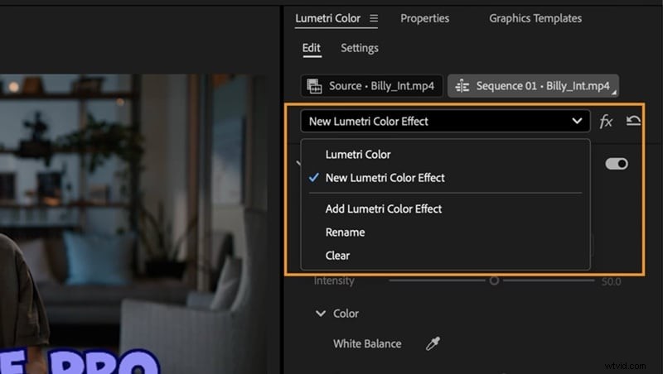Click the Intensity slider handle
The height and width of the screenshot is (374, 663).
click(x=494, y=280)
